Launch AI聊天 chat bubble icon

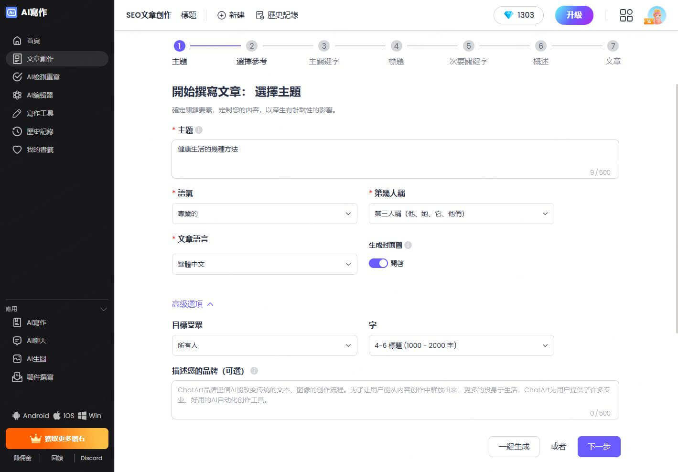[17, 341]
